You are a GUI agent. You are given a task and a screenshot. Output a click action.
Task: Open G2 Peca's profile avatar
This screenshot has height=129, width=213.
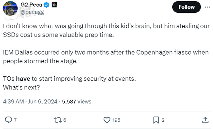(10, 8)
